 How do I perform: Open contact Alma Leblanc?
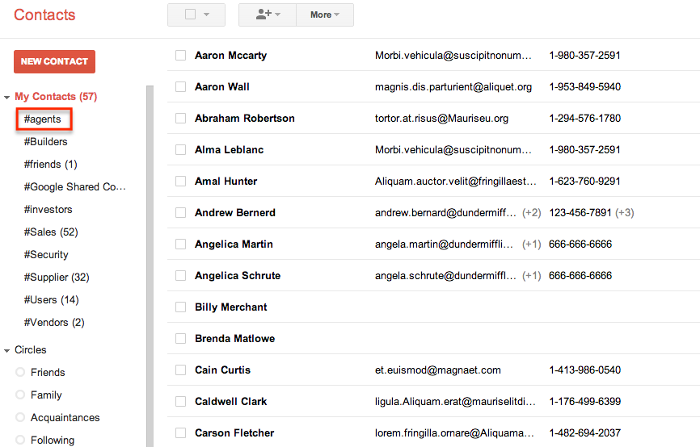click(229, 150)
